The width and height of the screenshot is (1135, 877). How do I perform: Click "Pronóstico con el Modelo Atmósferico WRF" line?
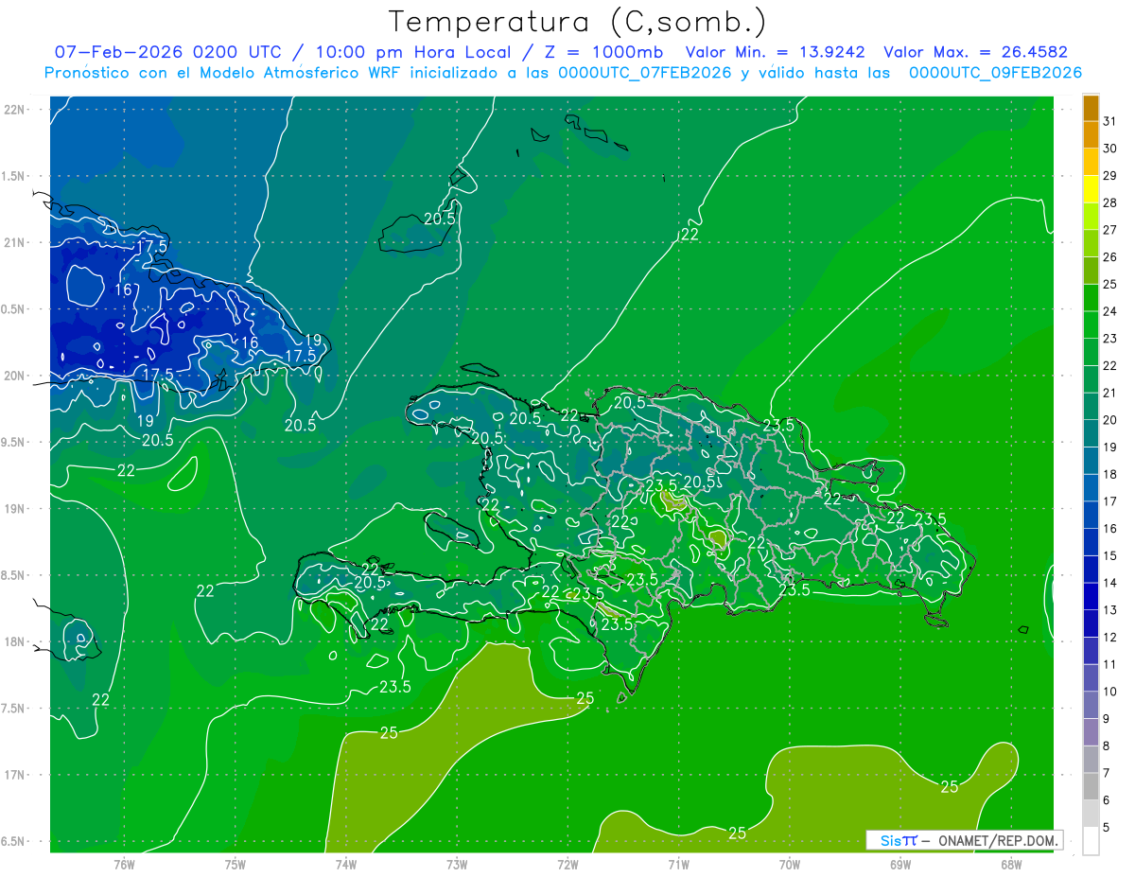click(221, 73)
